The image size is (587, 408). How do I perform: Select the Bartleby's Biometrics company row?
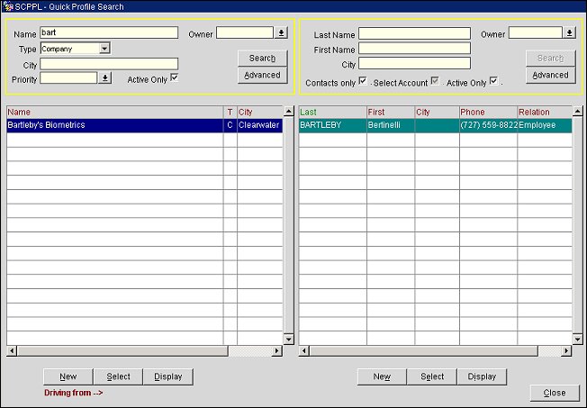[x=114, y=125]
